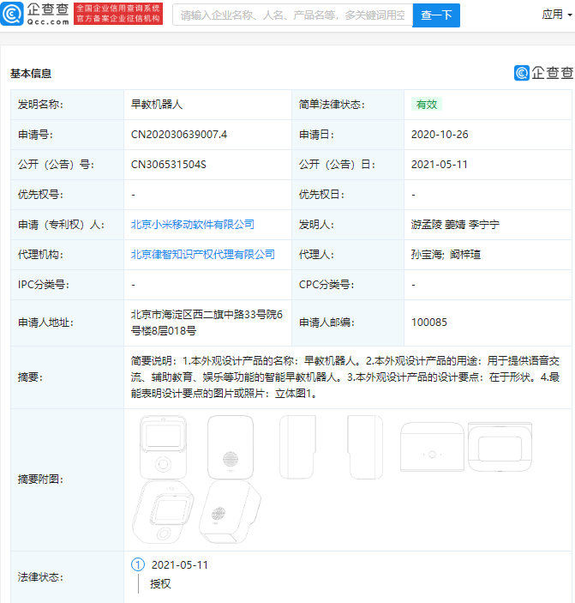This screenshot has width=575, height=603.
Task: Click inventor names 游孟陵 姜靖 李宁宁
Action: click(x=455, y=224)
